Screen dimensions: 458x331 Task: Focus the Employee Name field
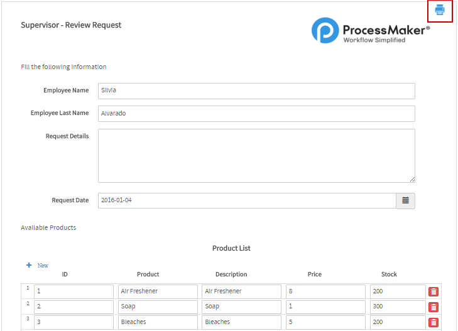[x=256, y=90]
